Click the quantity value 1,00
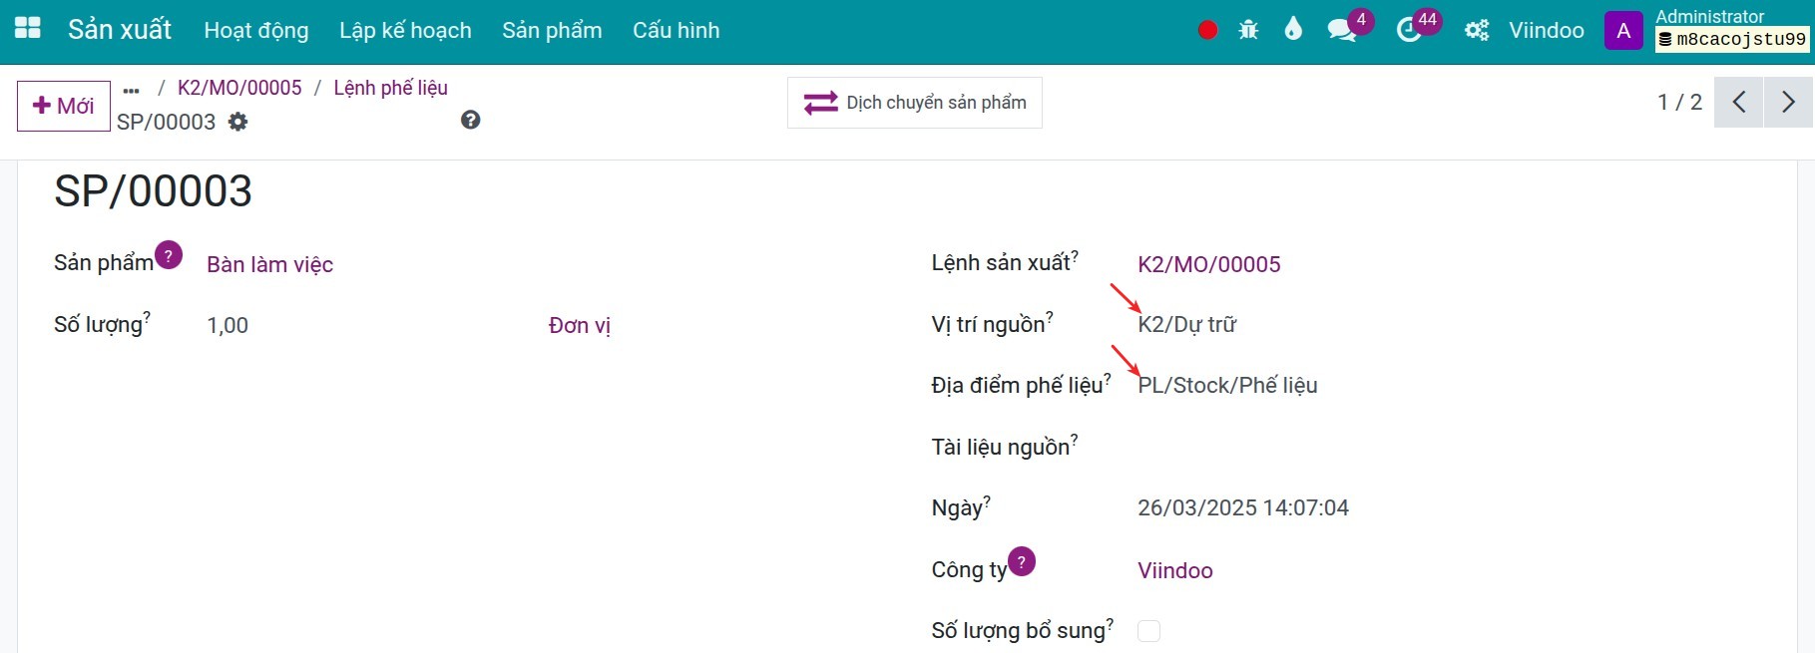The height and width of the screenshot is (653, 1815). [227, 325]
